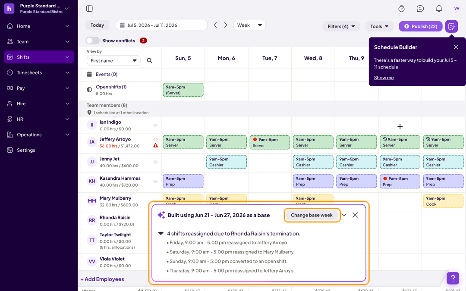Click the Homebase logo icon
Viewport: 466px width, 291px height.
9,9
